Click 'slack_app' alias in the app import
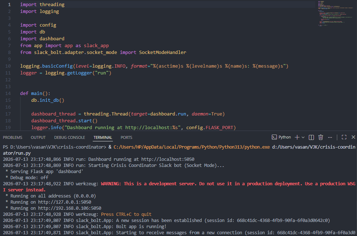Viewport: 357px width, 236px height. [96, 46]
